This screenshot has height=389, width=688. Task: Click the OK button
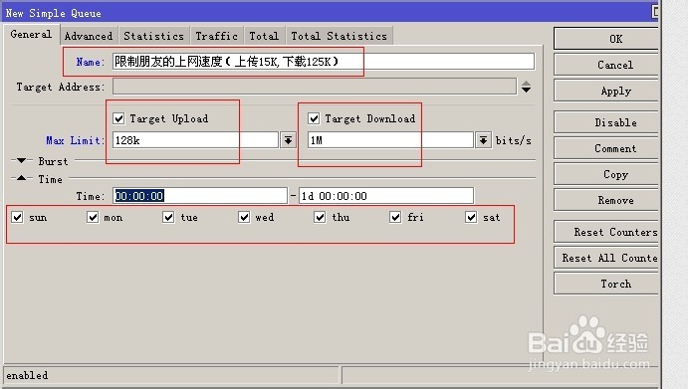[x=606, y=39]
